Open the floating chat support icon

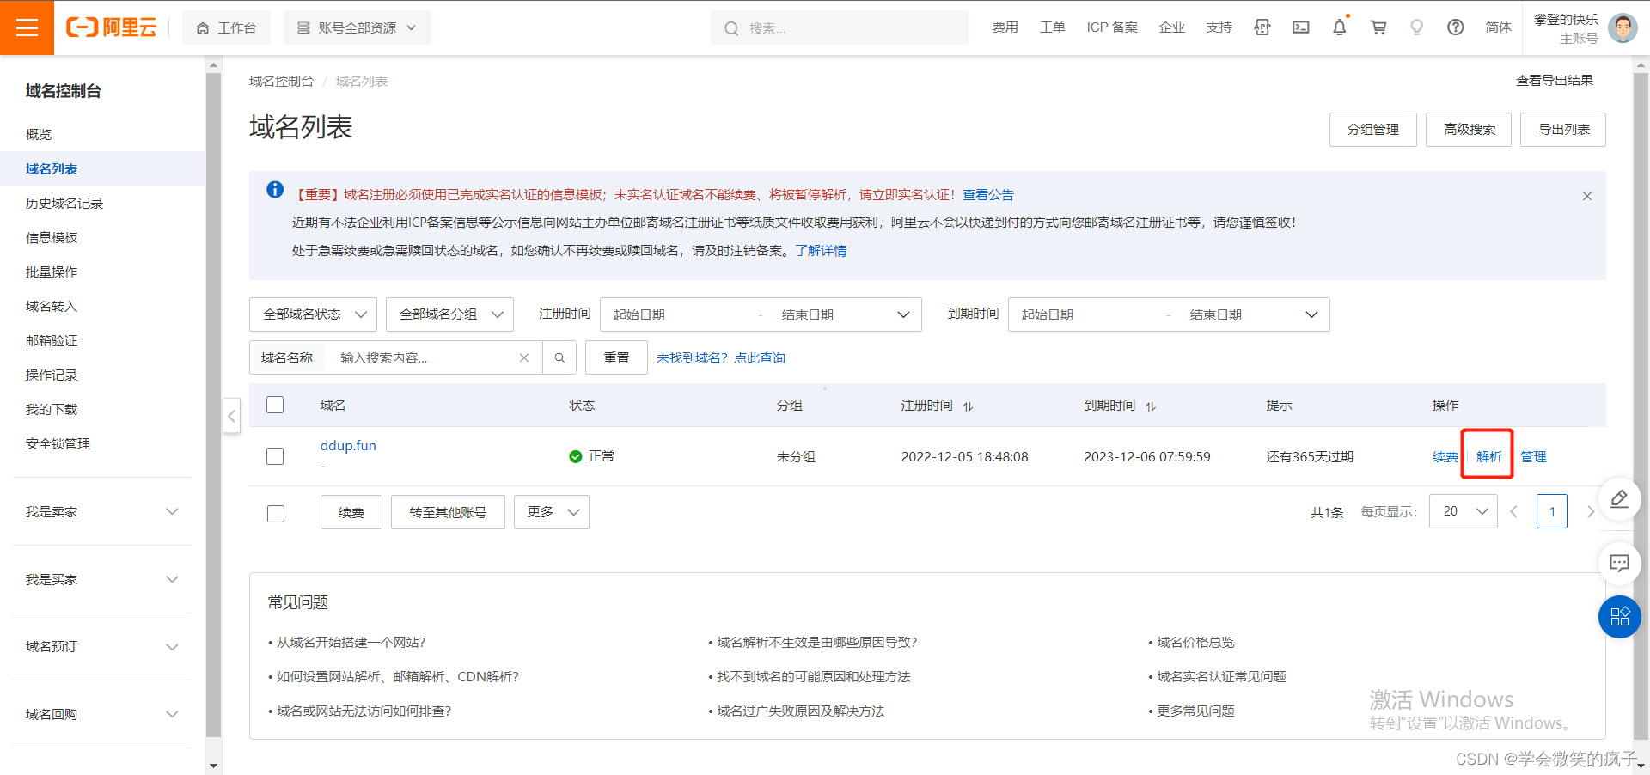tap(1620, 564)
